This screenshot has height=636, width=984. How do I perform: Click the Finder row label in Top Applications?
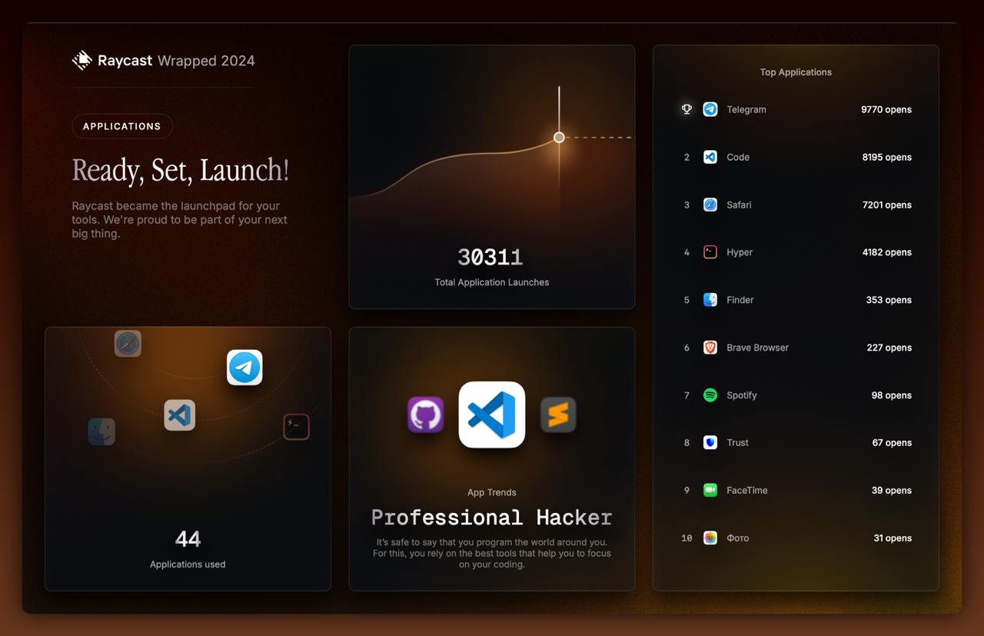(740, 300)
